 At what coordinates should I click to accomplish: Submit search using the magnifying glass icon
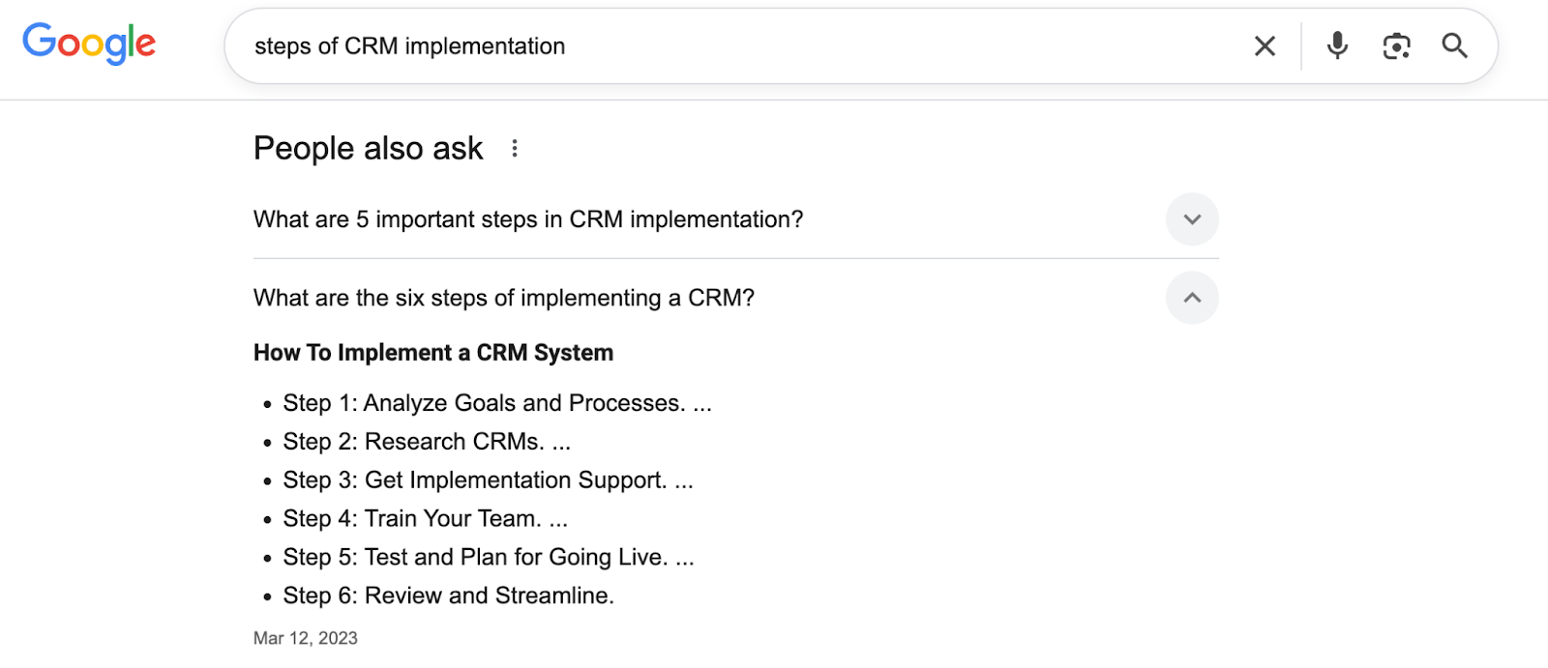(1454, 45)
